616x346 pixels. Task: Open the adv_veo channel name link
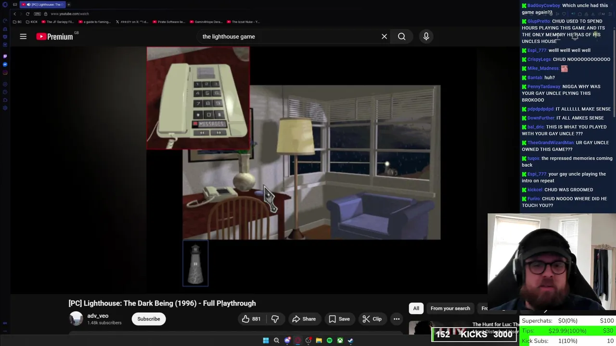click(98, 316)
